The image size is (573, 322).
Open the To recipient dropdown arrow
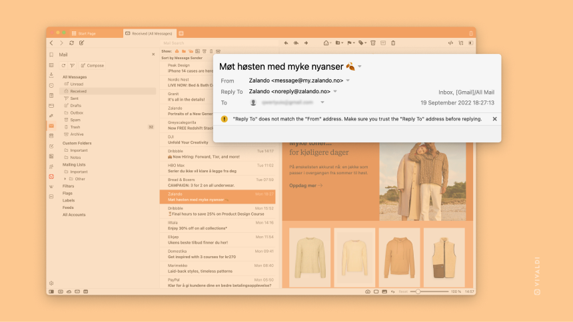(x=322, y=102)
